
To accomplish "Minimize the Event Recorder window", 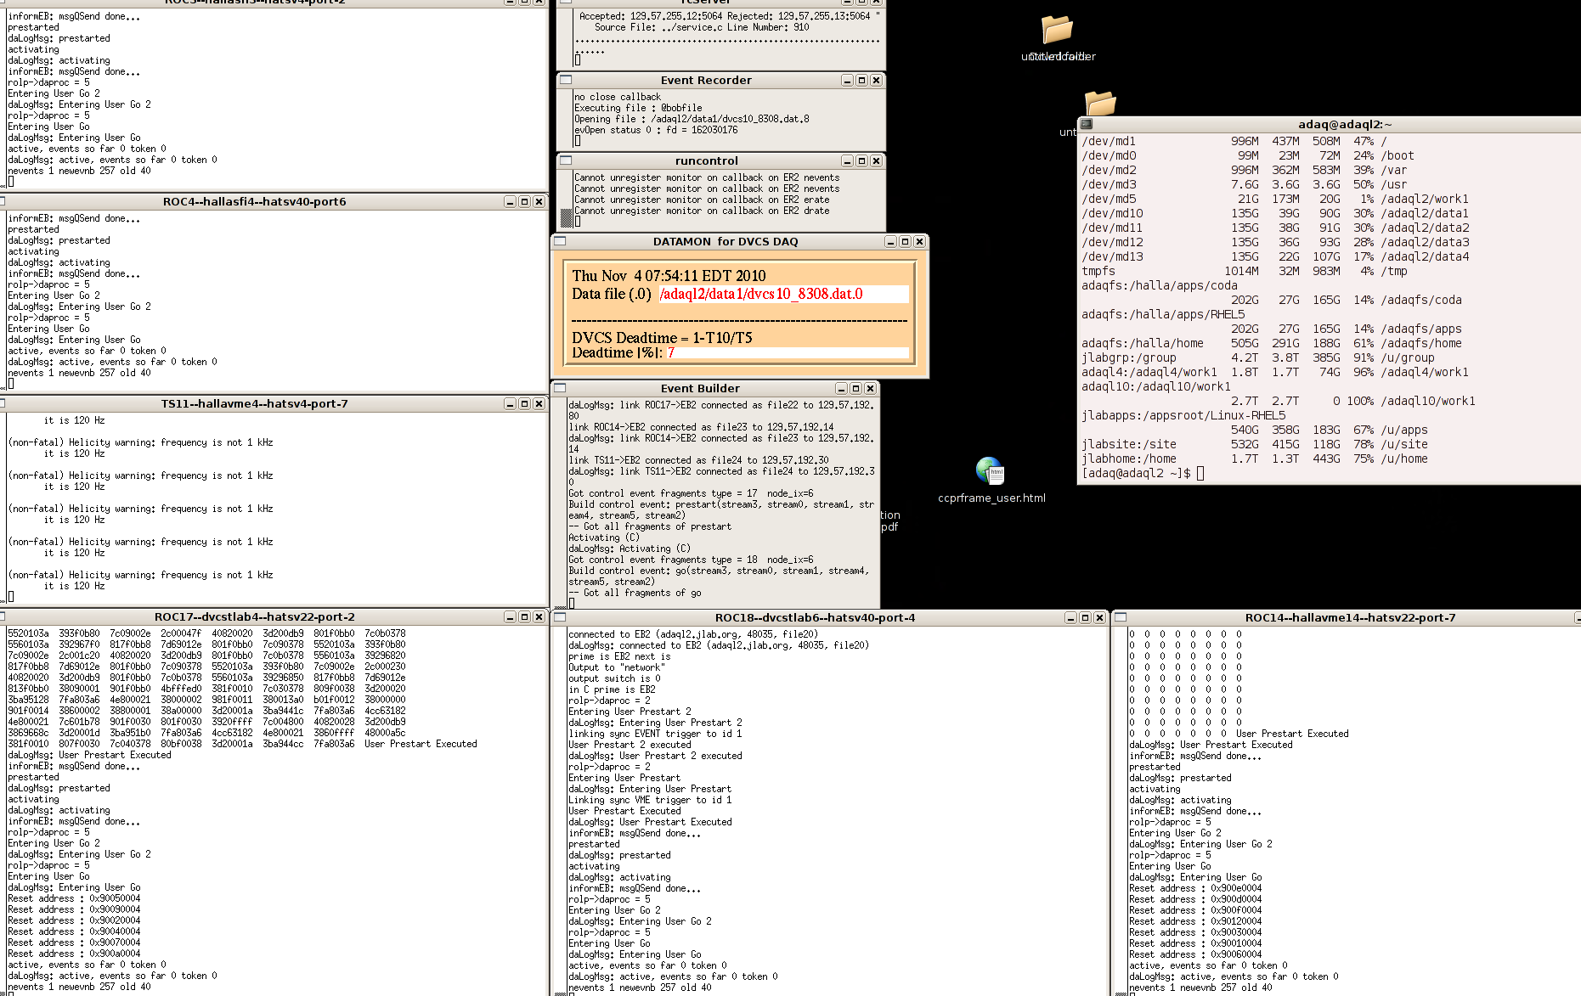I will [x=847, y=80].
